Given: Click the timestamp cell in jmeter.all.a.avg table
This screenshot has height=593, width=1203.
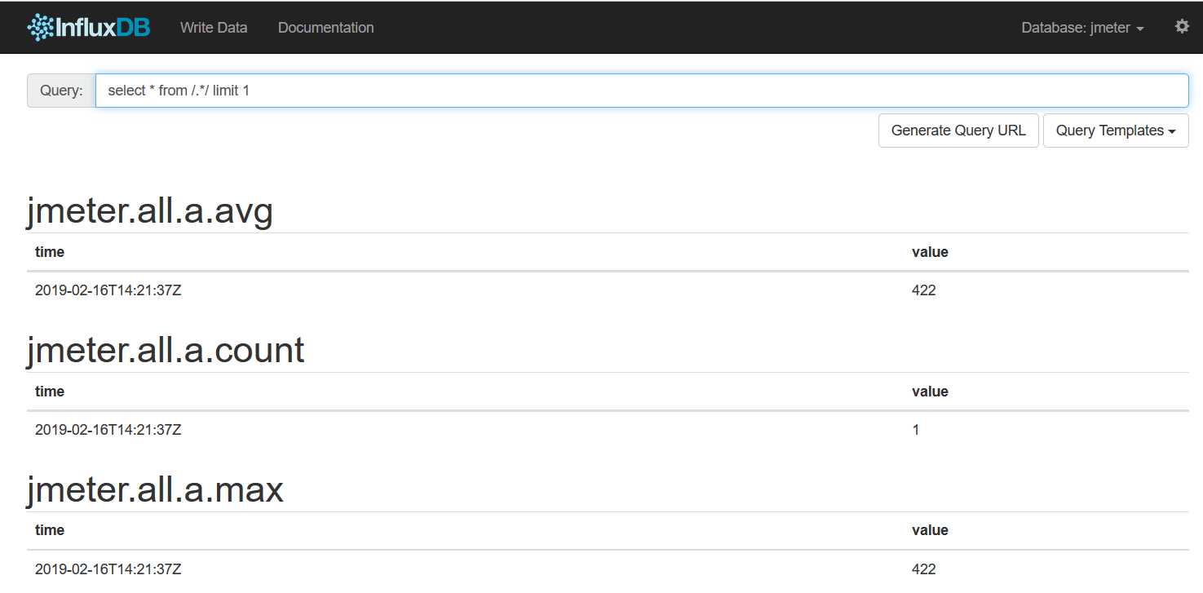Looking at the screenshot, I should (x=108, y=290).
